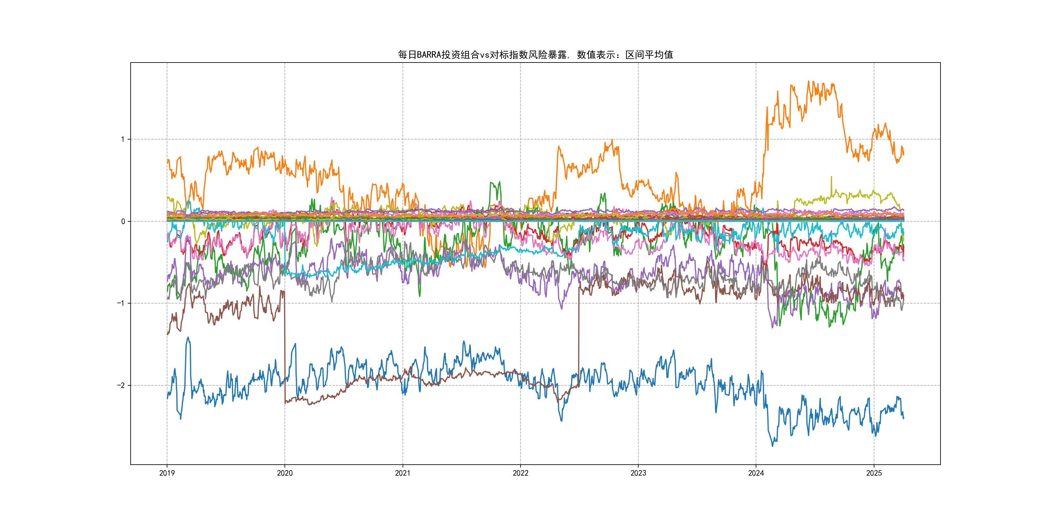Click the blue line's lowest trough in early 2024

pyautogui.click(x=772, y=446)
